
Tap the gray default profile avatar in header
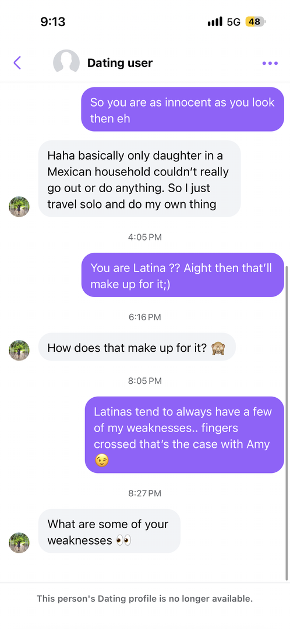66,62
